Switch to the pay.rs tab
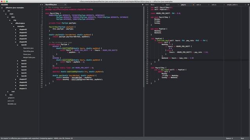Viewport: 250px width, 140px height. [183, 5]
